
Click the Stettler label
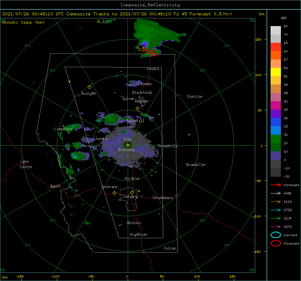pos(195,97)
